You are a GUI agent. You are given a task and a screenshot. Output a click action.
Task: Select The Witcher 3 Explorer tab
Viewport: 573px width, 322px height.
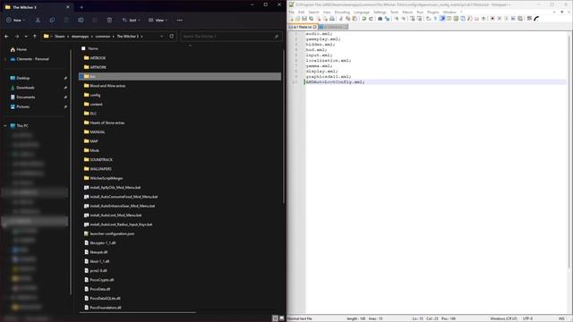(x=37, y=7)
